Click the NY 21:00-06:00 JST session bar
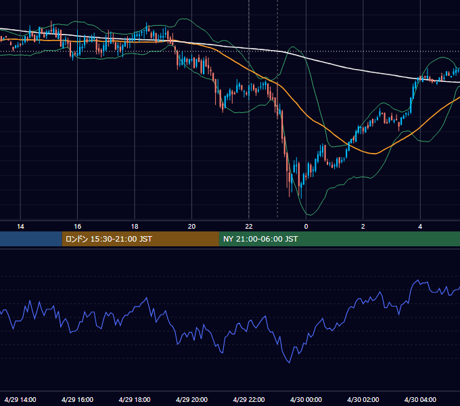This screenshot has height=406, width=460. 340,239
